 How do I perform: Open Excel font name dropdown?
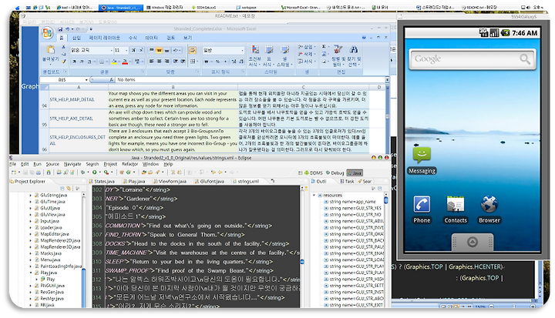[x=111, y=50]
